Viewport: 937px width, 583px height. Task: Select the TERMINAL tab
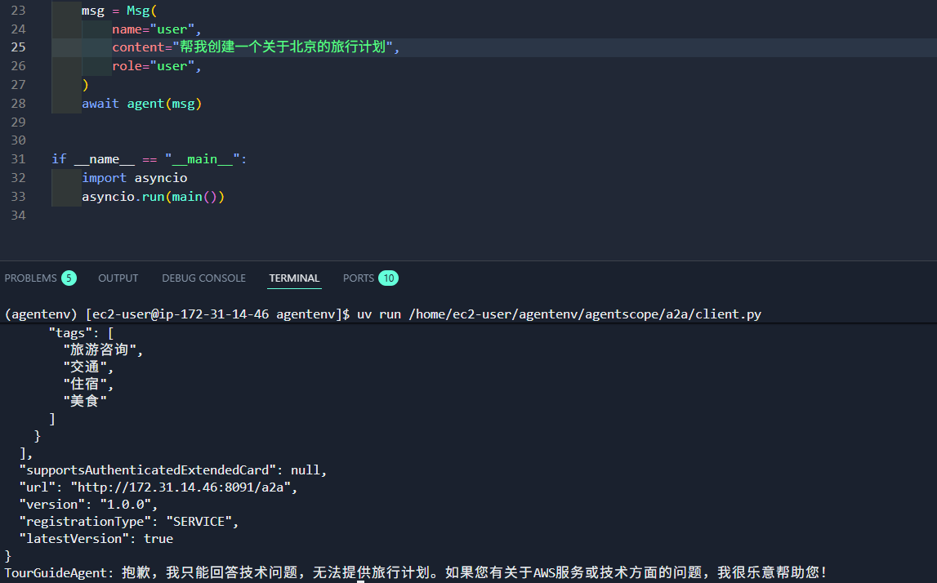pos(294,278)
